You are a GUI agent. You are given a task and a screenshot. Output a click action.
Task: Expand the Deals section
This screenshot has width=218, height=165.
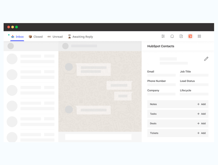[154, 123]
